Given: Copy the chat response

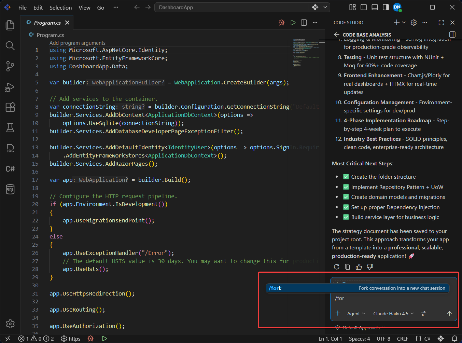Looking at the screenshot, I should [348, 267].
